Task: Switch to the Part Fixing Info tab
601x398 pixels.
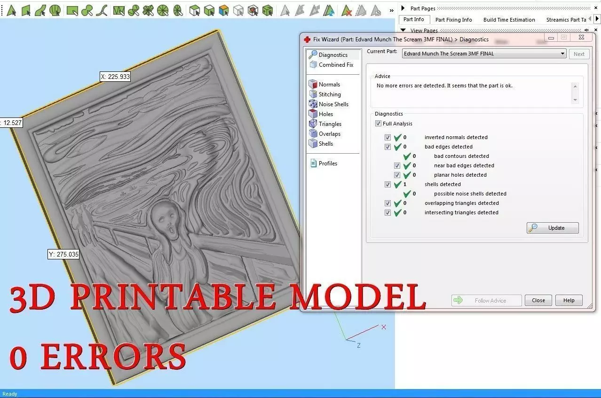Action: coord(454,20)
